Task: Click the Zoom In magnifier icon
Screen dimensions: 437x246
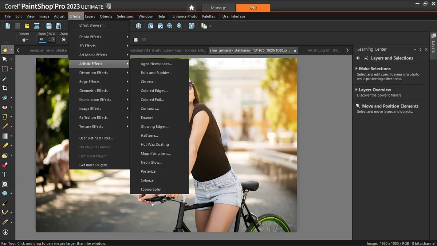Action: (179, 26)
